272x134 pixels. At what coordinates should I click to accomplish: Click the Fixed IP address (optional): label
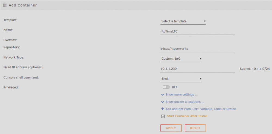(x=23, y=68)
